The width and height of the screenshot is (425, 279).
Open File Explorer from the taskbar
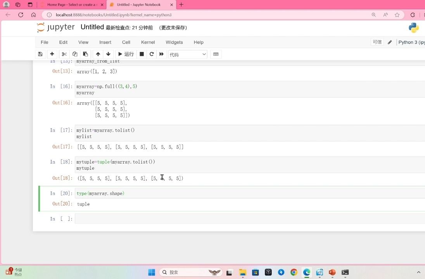pos(242,272)
